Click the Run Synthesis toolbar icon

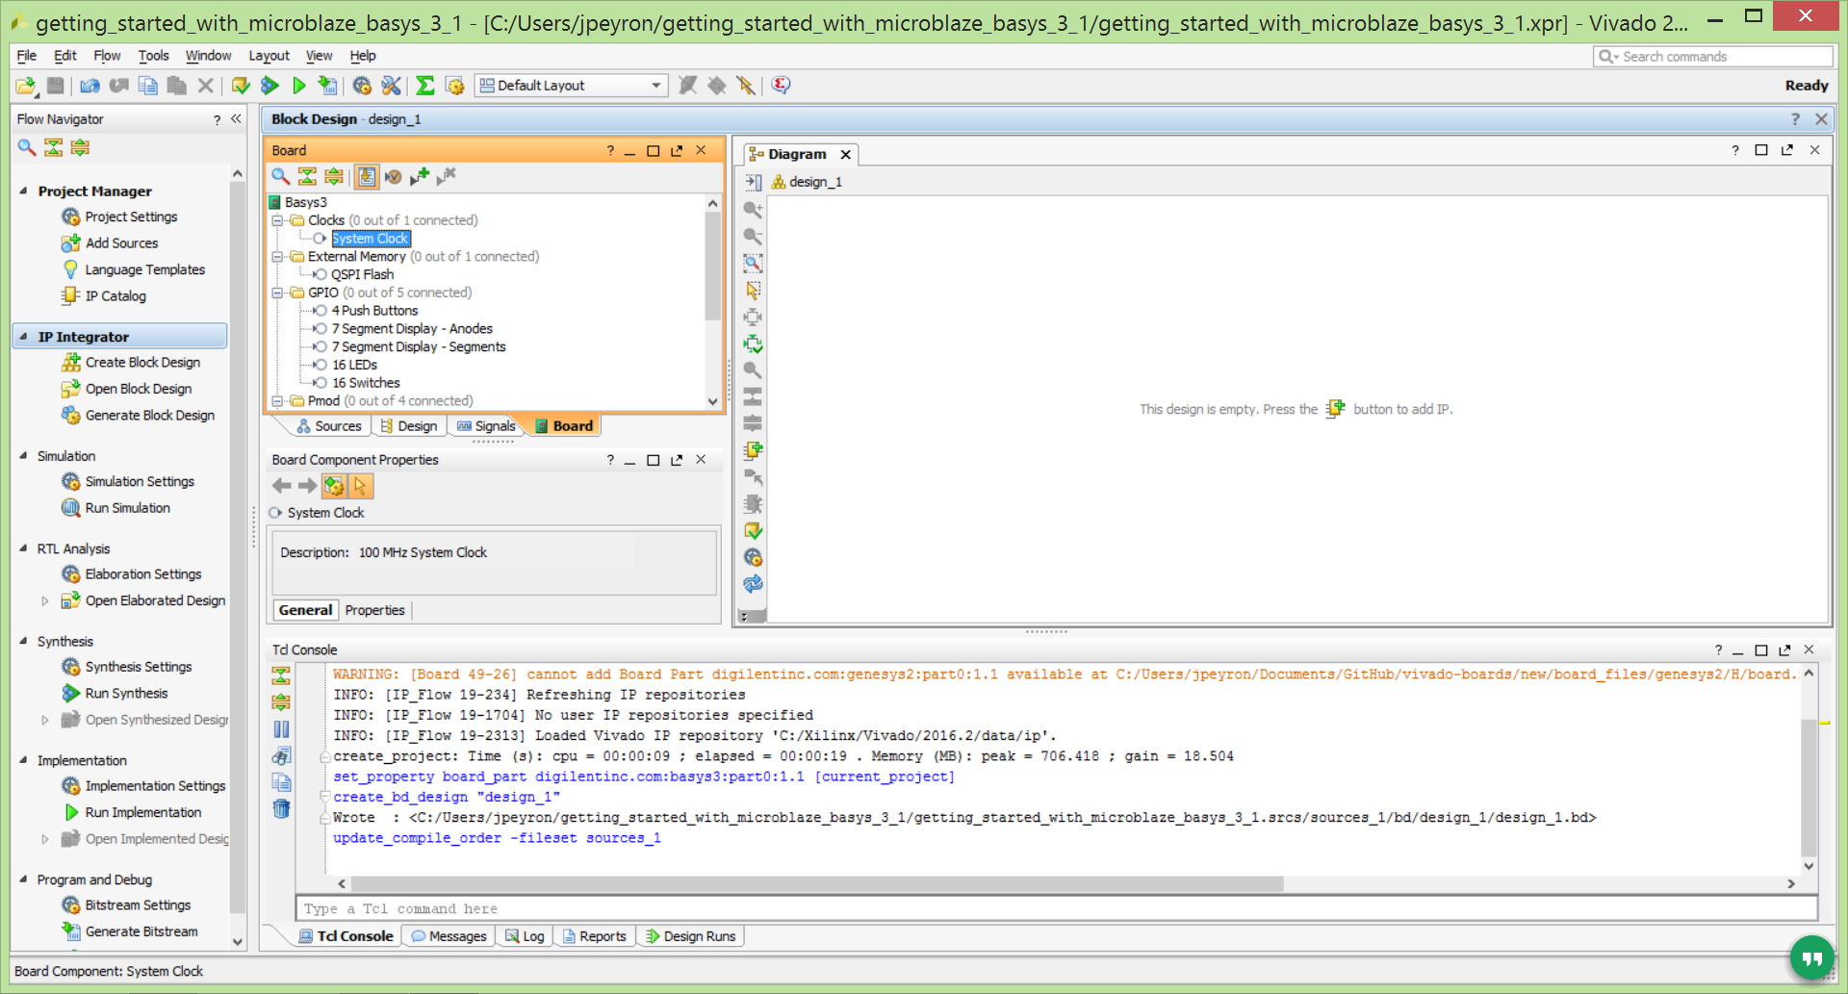[270, 86]
